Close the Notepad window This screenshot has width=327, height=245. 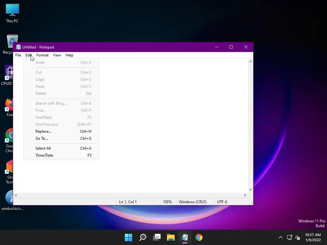click(x=246, y=47)
